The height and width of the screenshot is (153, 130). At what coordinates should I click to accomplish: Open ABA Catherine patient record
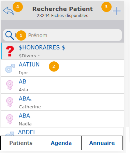pos(62,102)
